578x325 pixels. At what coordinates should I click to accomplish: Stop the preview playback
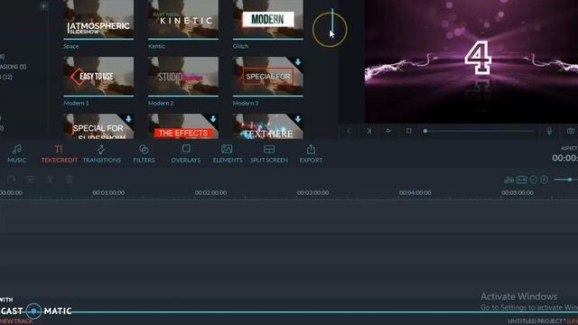click(408, 131)
